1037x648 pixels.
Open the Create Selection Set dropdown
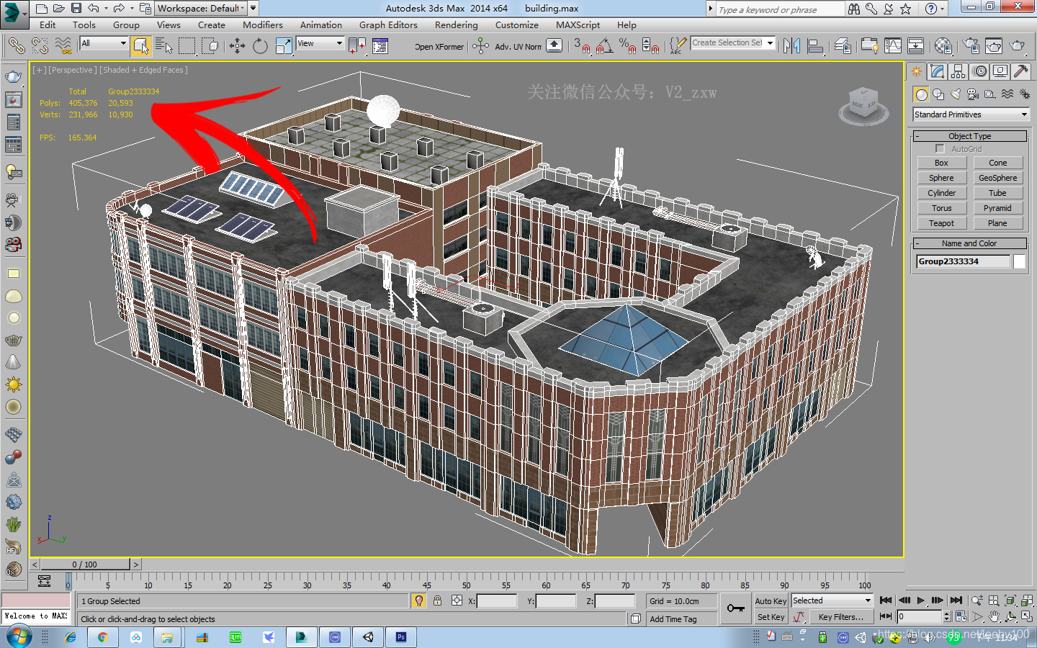pos(733,43)
